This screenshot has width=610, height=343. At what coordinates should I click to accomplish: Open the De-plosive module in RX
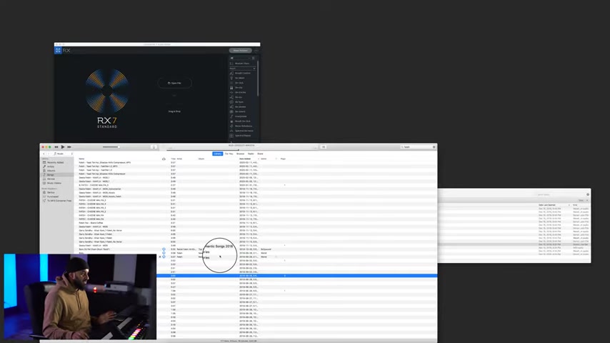[241, 106]
